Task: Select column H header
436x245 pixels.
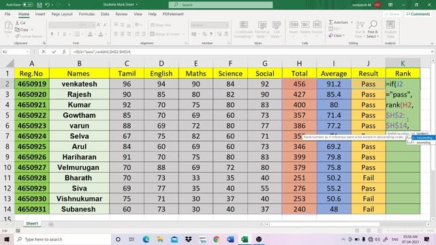Action: [x=299, y=63]
